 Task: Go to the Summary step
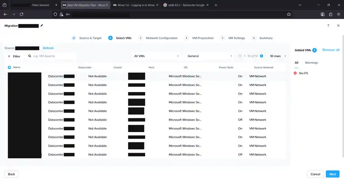[262, 38]
